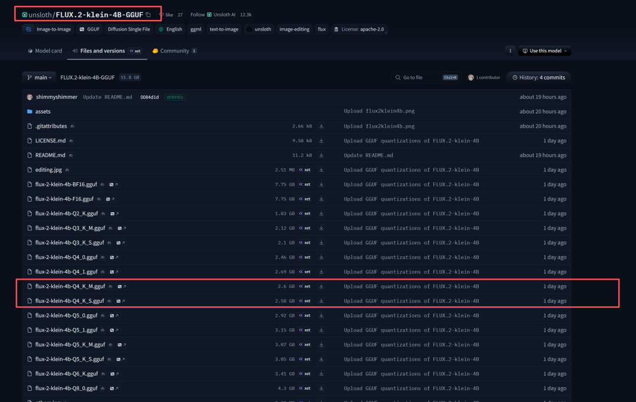
Task: Open flux-2-klein-4b-Q6_K.gguf
Action: [x=67, y=374]
